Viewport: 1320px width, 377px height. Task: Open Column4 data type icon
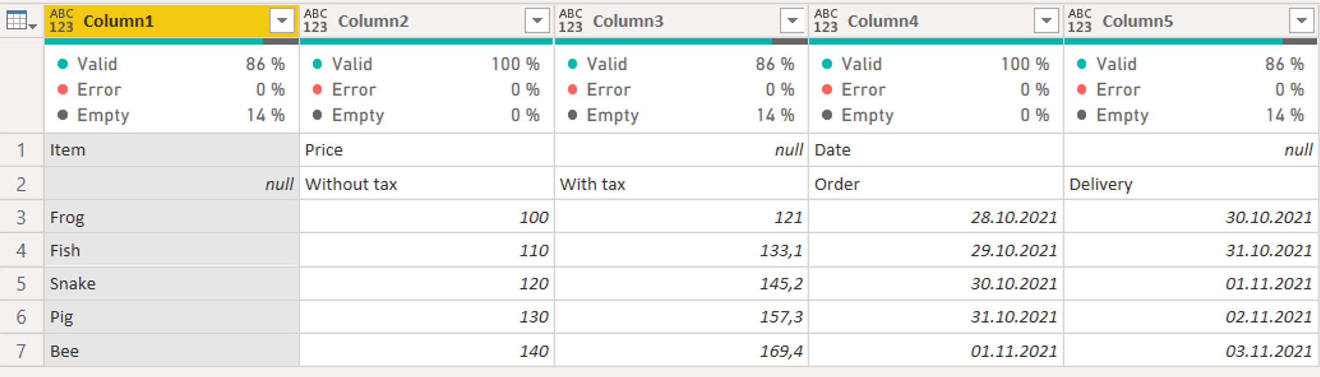click(825, 21)
